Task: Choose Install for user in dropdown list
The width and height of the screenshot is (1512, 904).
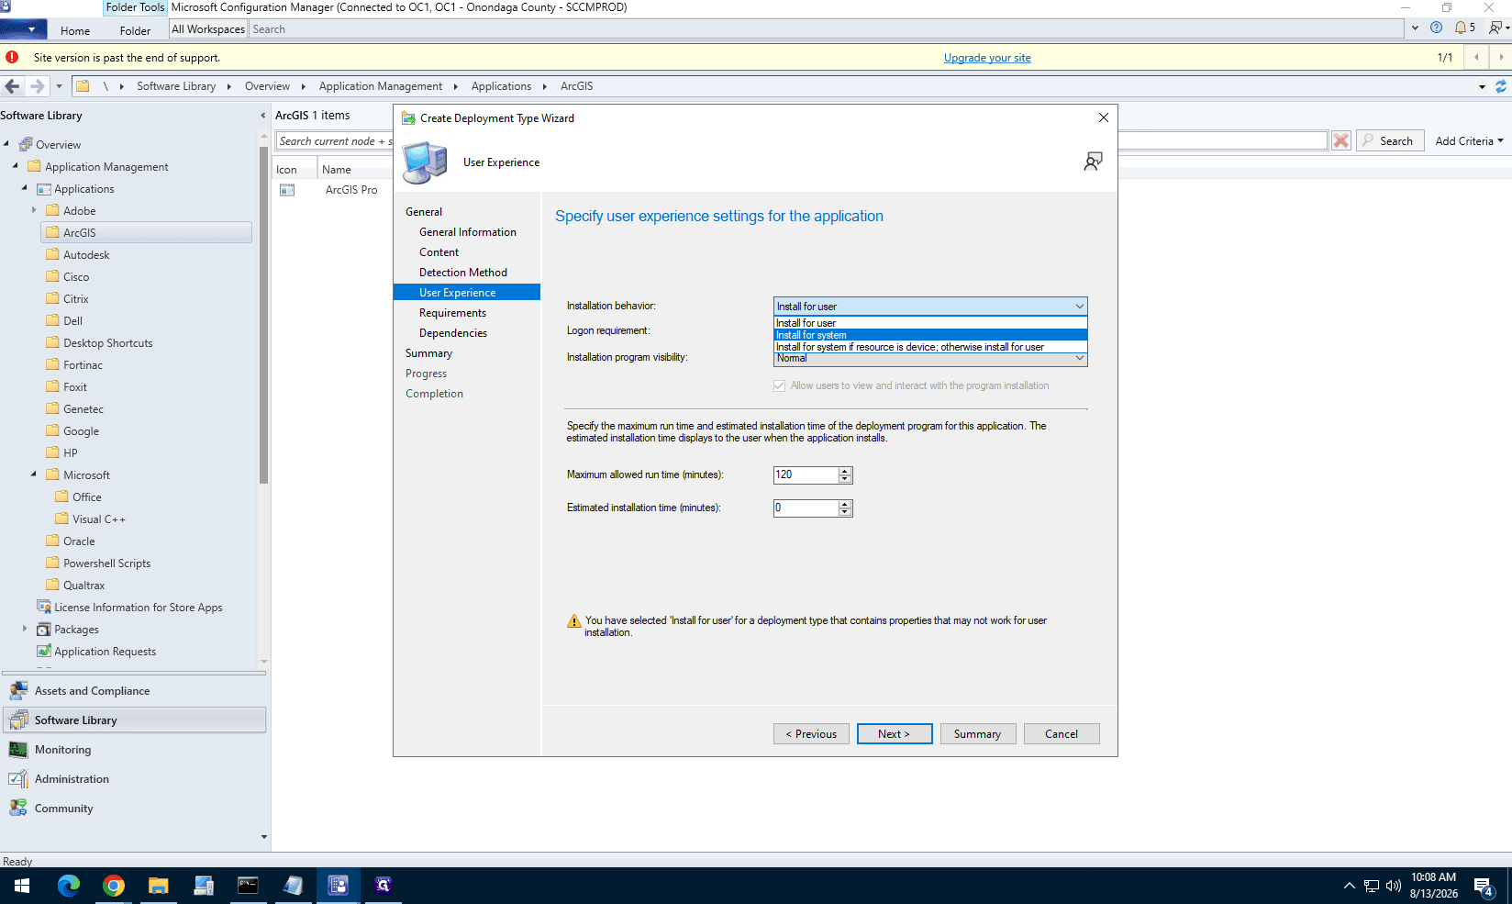Action: [930, 323]
